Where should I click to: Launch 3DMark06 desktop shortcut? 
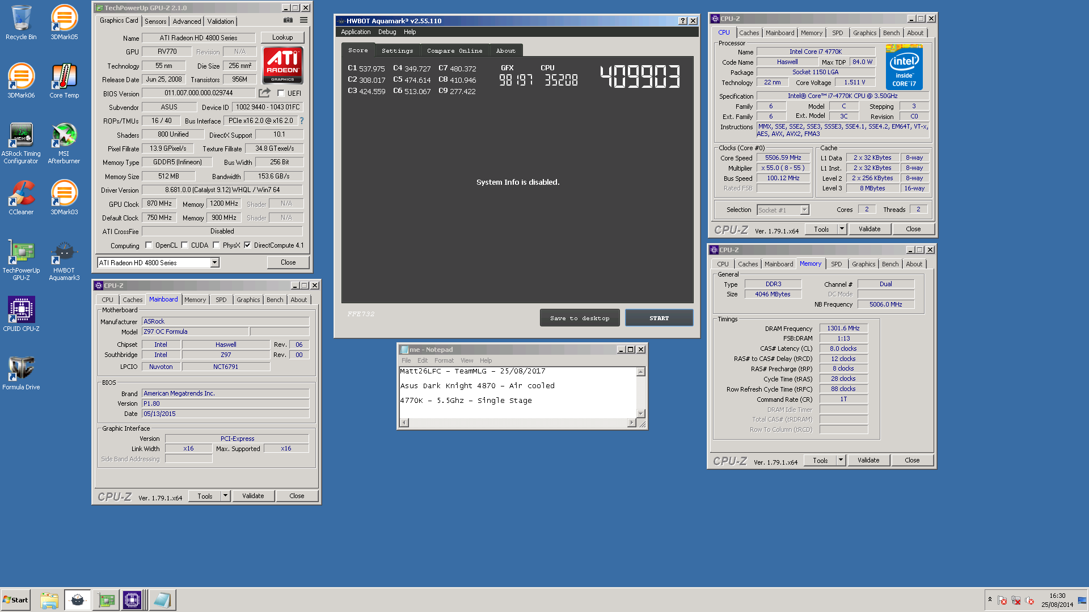[21, 81]
